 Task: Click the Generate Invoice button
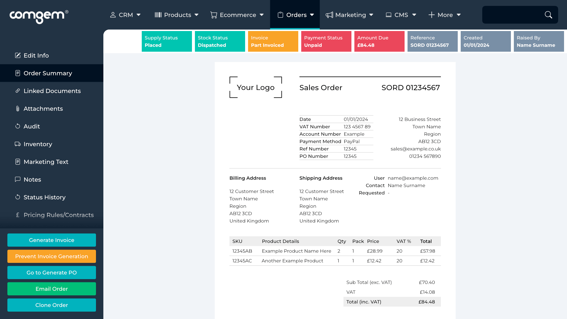click(x=51, y=240)
